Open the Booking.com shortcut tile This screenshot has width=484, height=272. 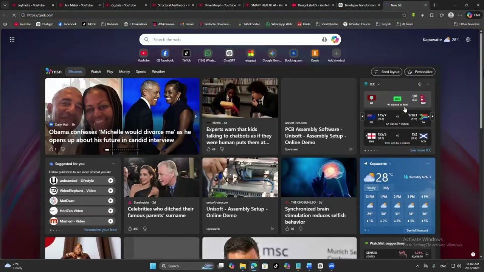(293, 56)
